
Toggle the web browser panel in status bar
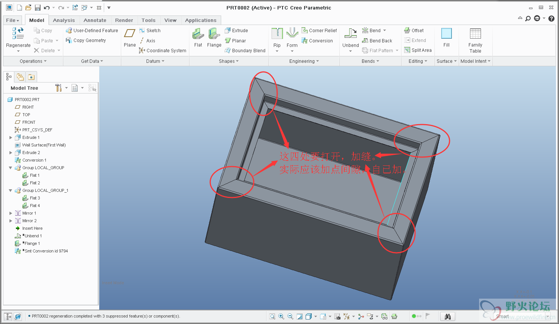[18, 316]
